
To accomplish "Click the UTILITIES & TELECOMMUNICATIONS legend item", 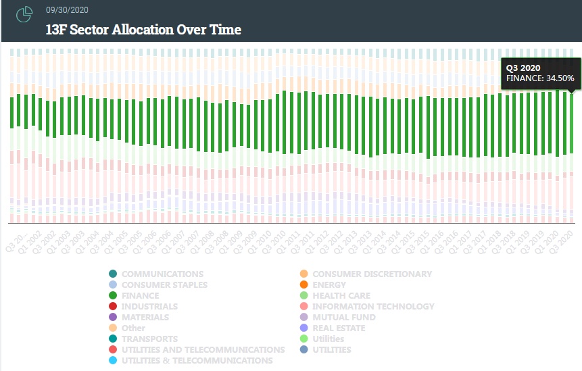I will point(197,360).
